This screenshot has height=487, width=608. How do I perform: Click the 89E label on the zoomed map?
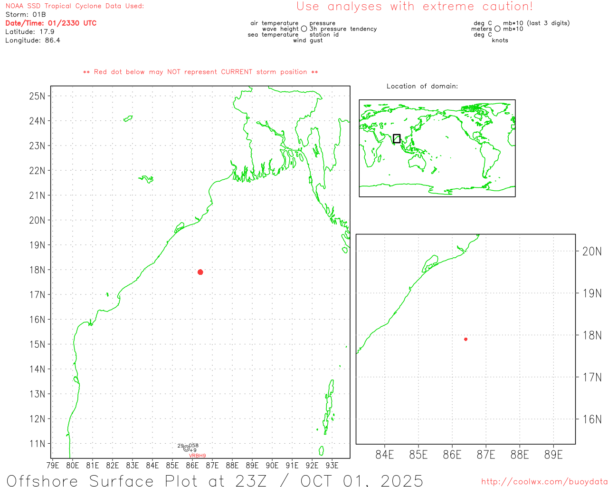553,455
